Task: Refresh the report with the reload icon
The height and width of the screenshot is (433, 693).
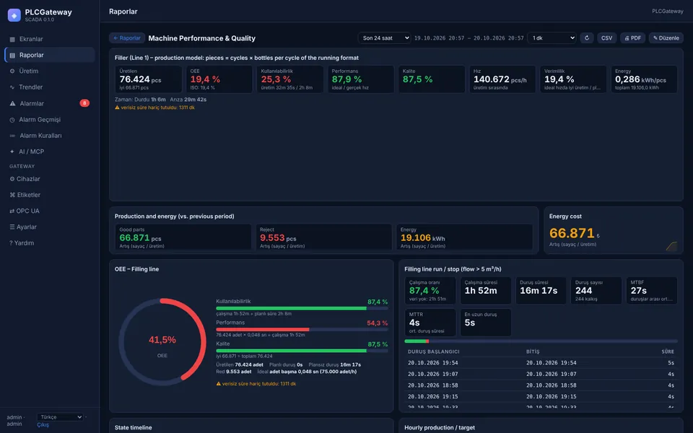Action: click(586, 38)
